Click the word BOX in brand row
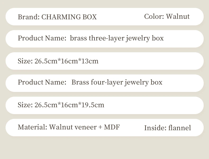Image resolution: width=209 pixels, height=159 pixels. click(x=90, y=17)
